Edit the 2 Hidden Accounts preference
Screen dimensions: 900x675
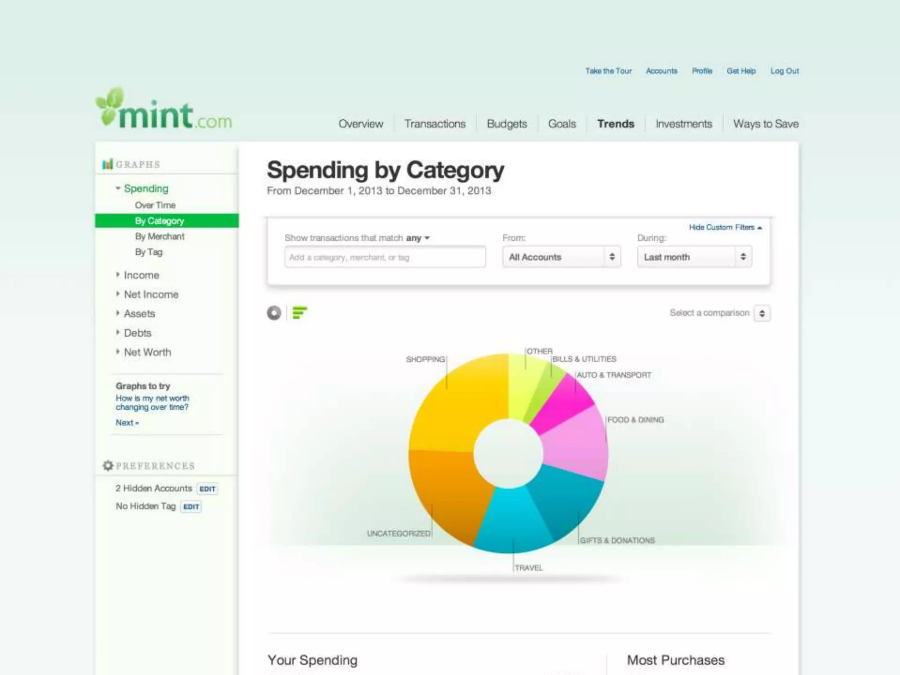(x=207, y=489)
